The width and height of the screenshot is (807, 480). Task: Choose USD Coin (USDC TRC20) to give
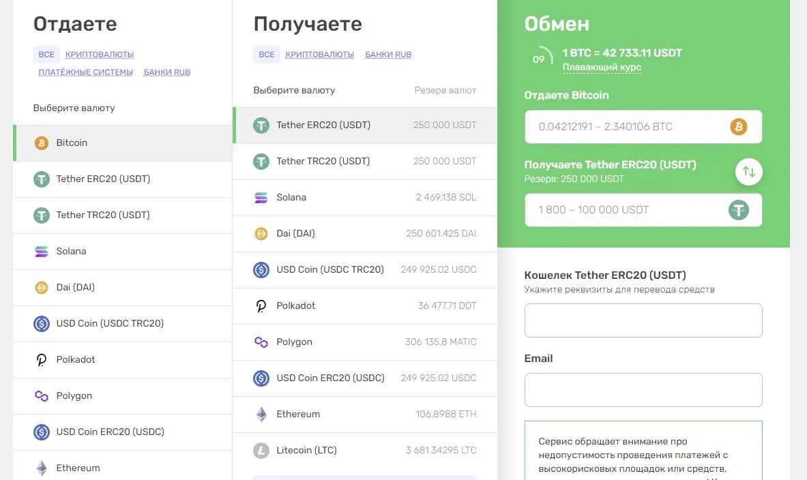(110, 324)
